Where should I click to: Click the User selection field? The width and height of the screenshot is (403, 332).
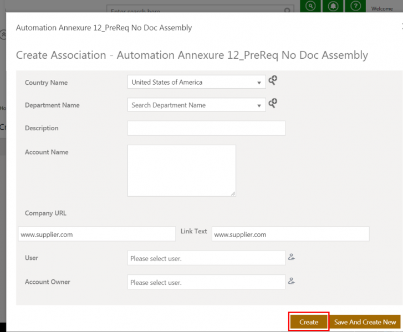[x=206, y=258]
